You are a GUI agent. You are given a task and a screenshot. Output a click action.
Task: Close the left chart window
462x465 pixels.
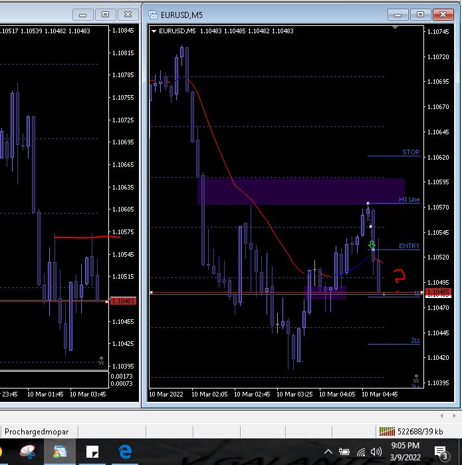(x=128, y=15)
